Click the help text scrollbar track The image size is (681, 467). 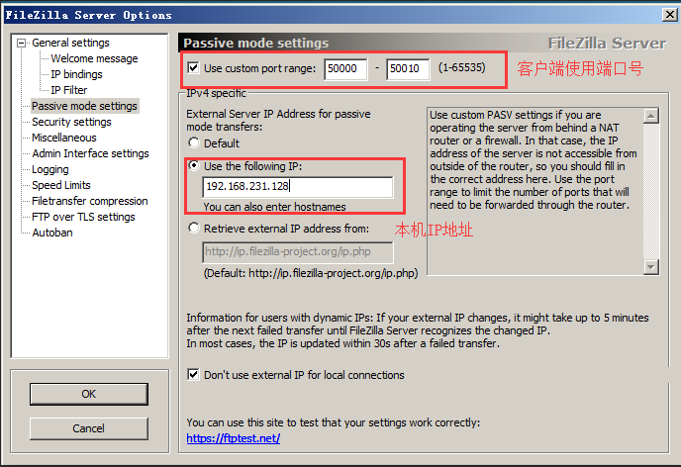[x=650, y=191]
